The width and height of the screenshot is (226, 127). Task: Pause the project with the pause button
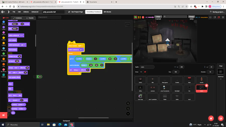[x=139, y=17]
